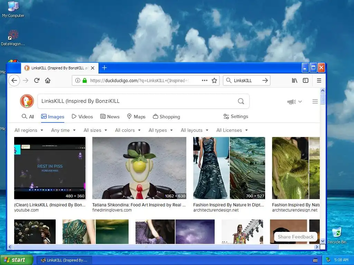Switch to the Videos search tab
The image size is (354, 265).
(x=82, y=117)
